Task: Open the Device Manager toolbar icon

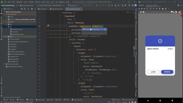Action: tap(122, 5)
